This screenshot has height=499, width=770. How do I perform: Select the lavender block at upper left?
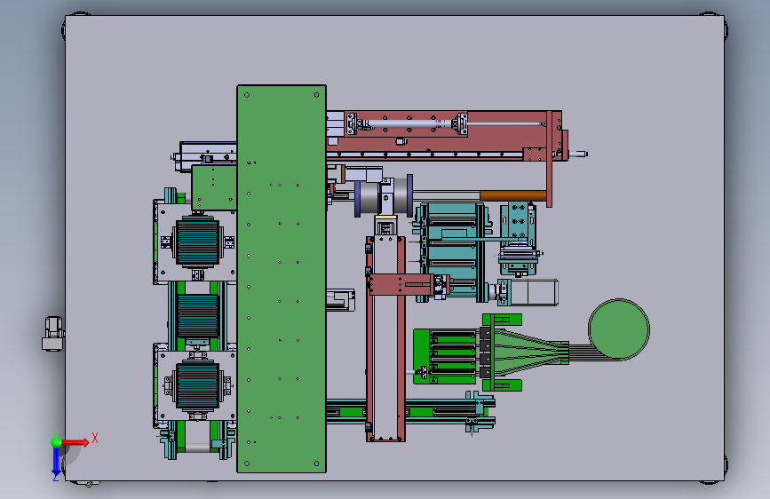[208, 155]
